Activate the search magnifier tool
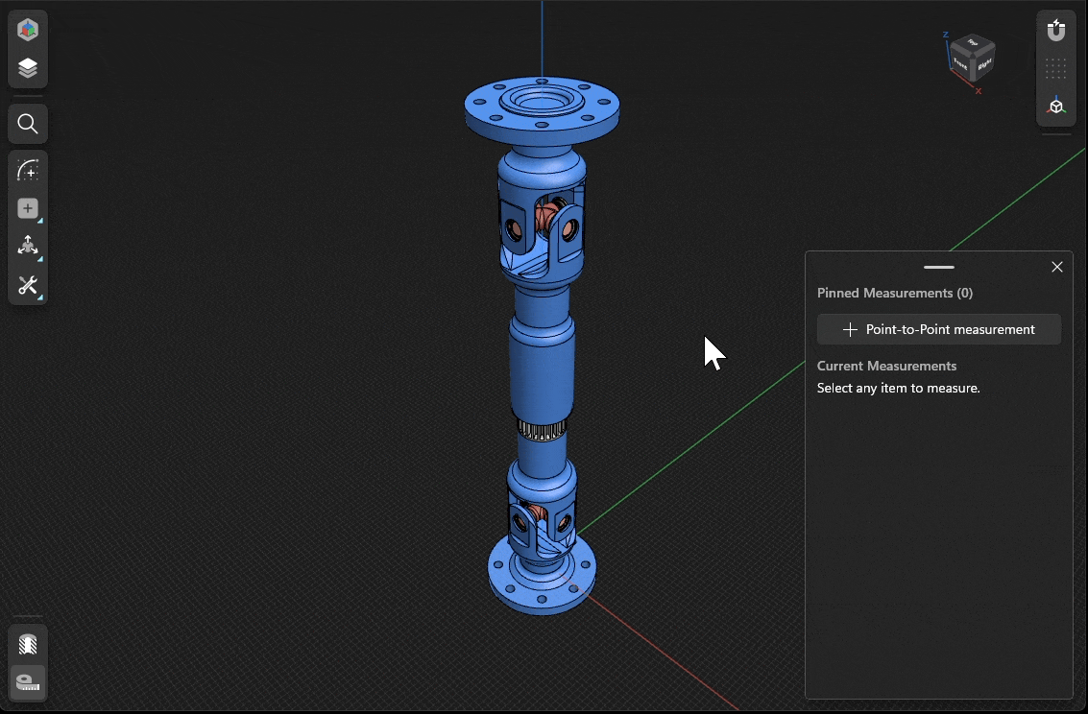Viewport: 1088px width, 714px height. [x=27, y=123]
